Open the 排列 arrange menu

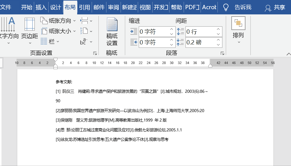pos(238,30)
